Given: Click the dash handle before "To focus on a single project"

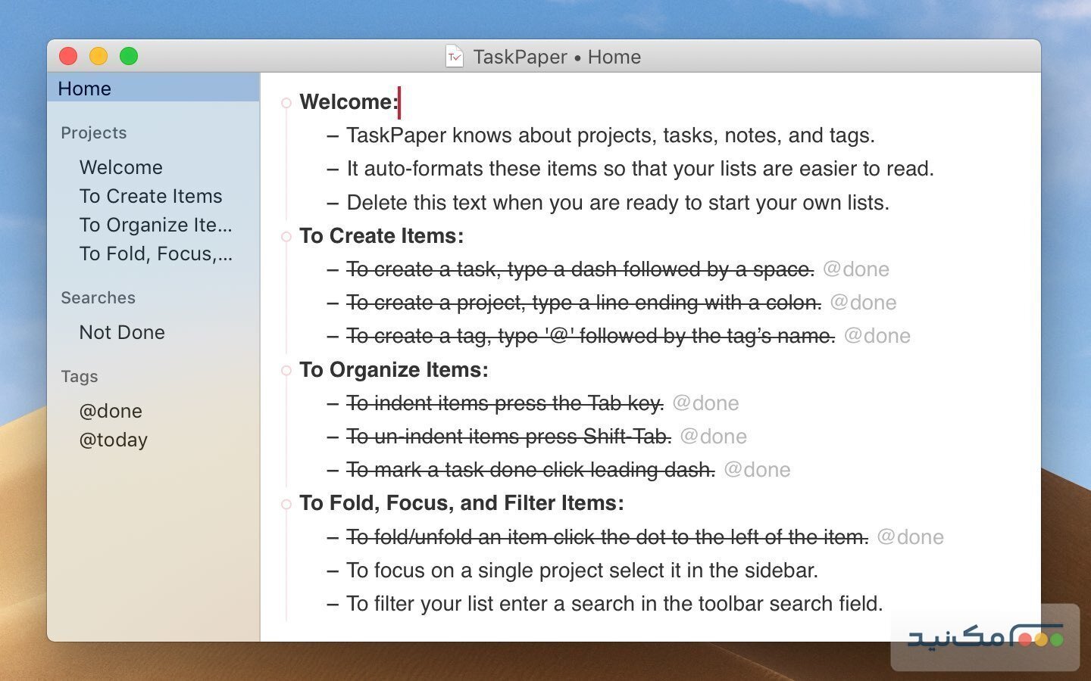Looking at the screenshot, I should (x=332, y=571).
